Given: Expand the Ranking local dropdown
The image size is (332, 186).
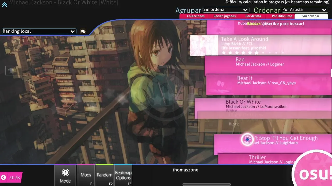Looking at the screenshot, I should 39,31.
